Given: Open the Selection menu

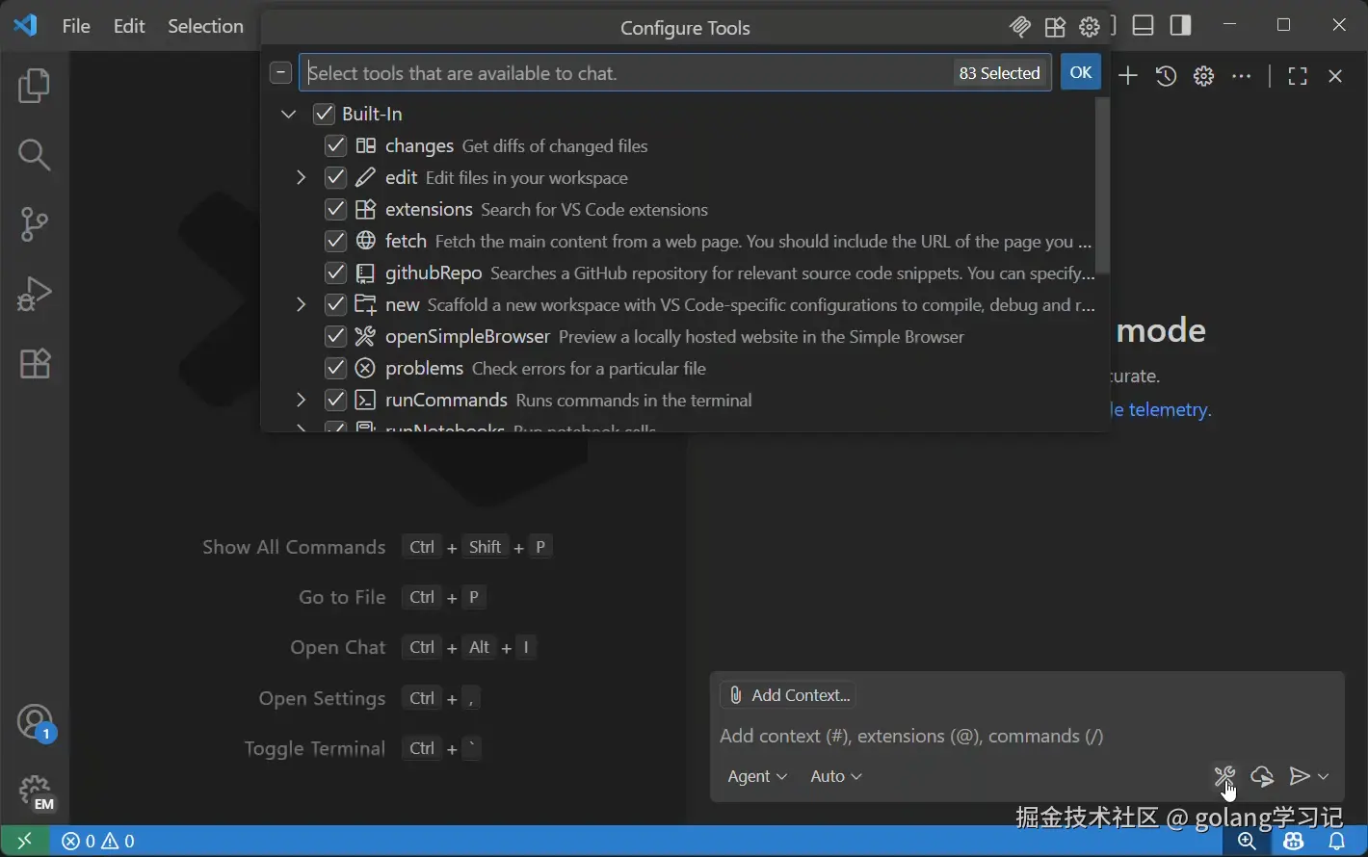Looking at the screenshot, I should click(x=205, y=26).
